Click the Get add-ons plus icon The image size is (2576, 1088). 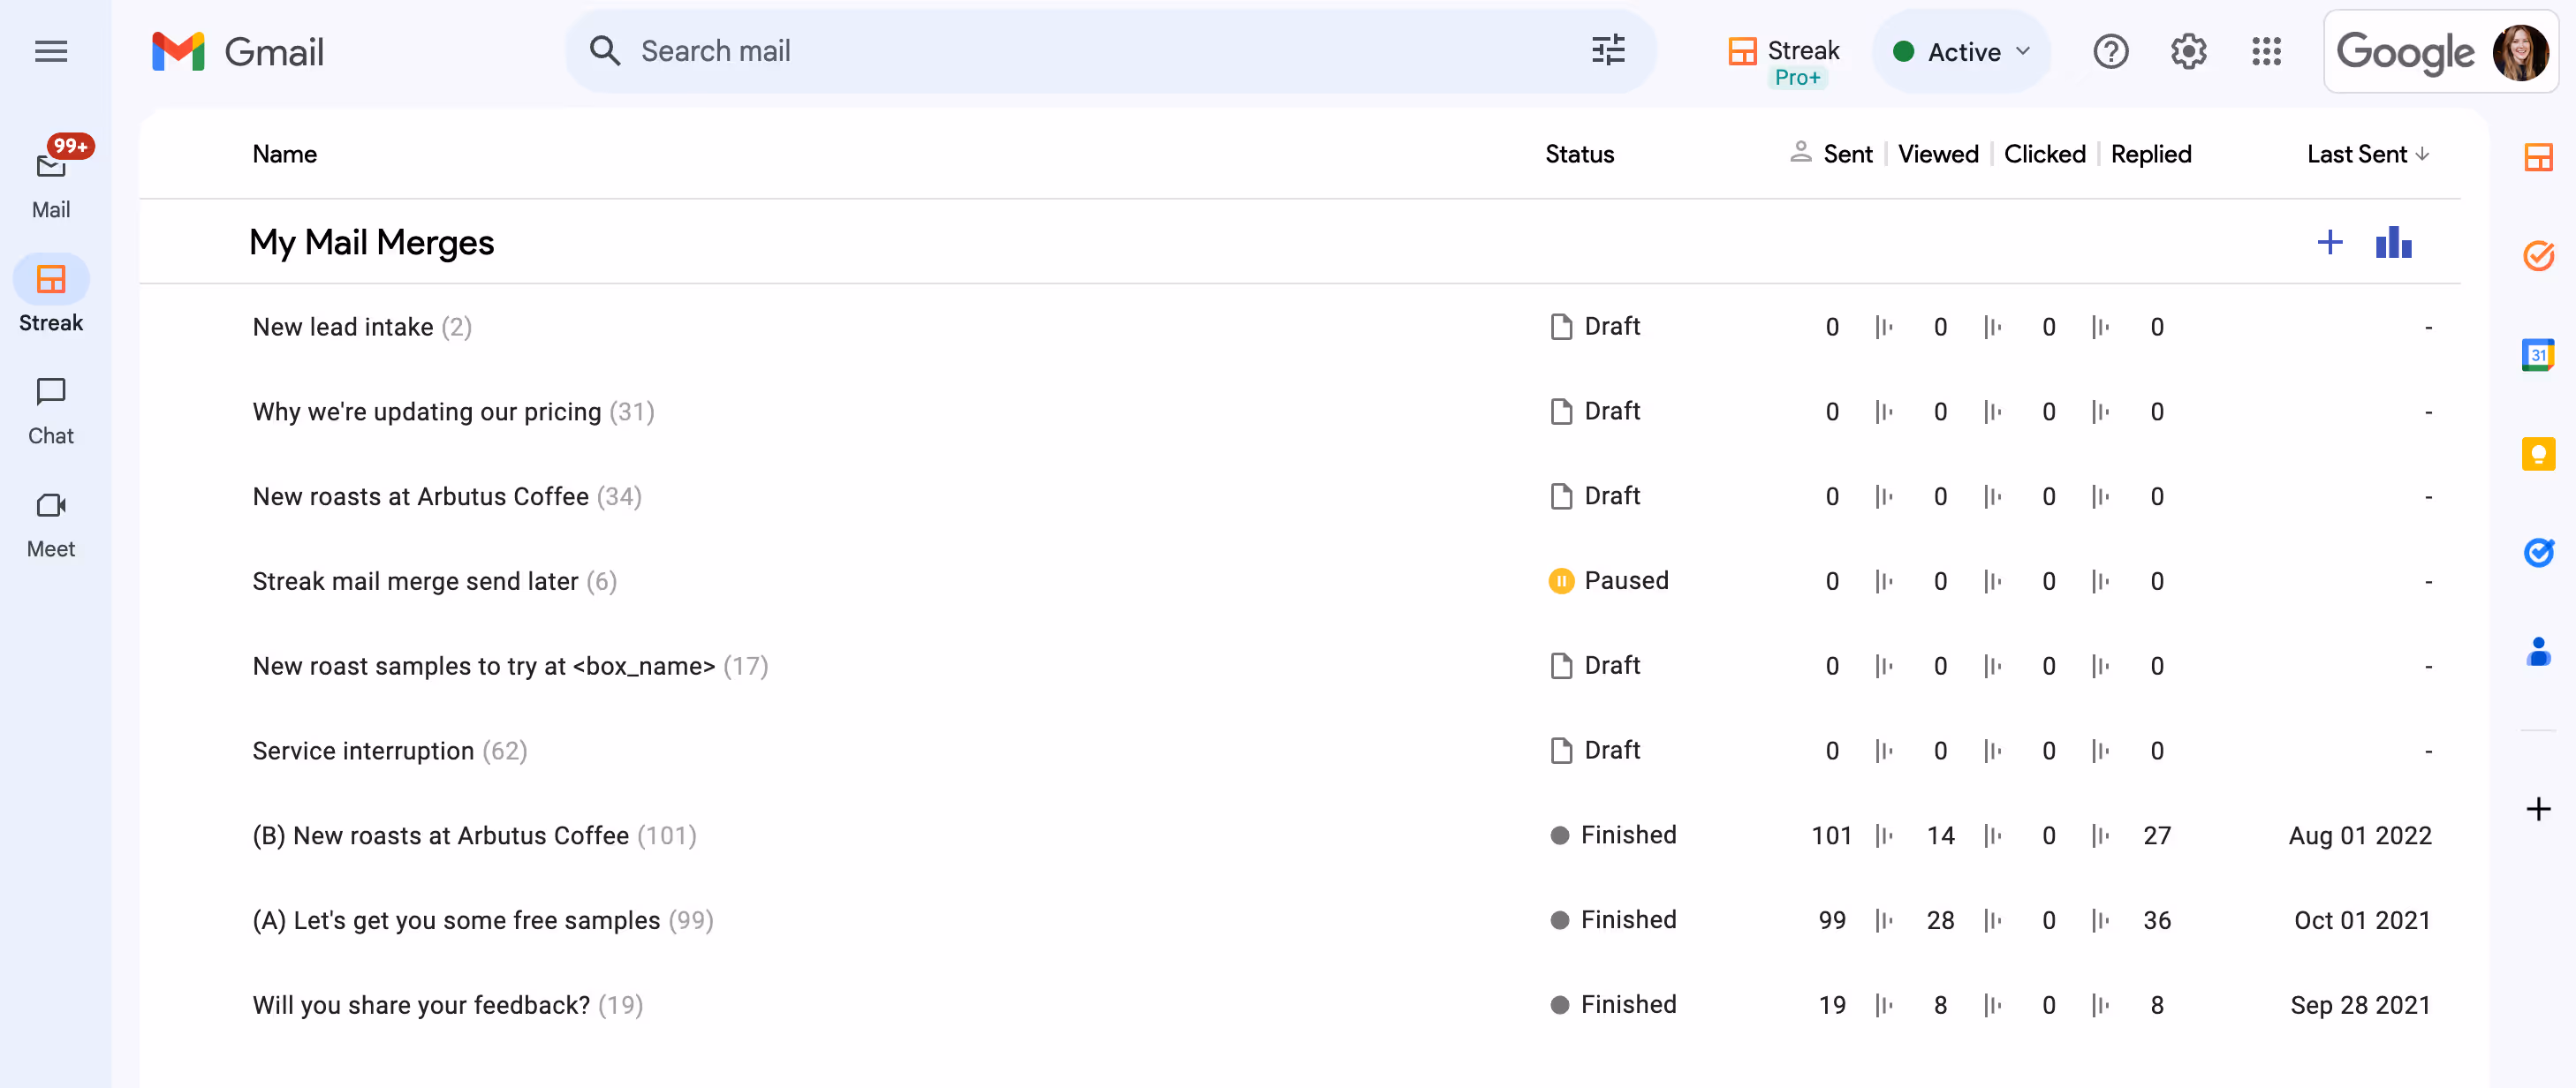coord(2537,809)
